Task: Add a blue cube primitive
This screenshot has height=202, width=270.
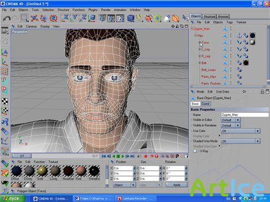Action: (x=130, y=18)
